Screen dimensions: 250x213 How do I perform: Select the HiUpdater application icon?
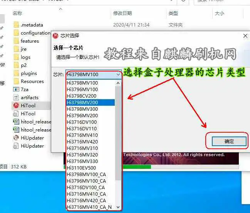coord(16,138)
